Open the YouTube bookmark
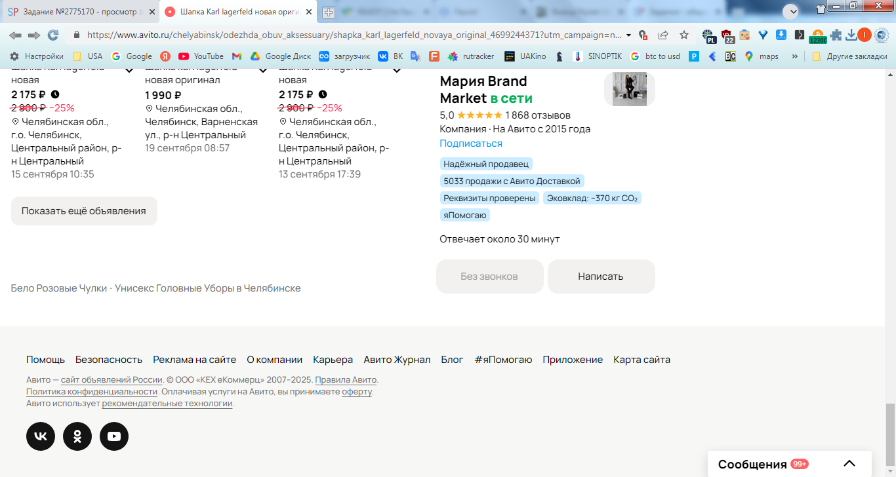 (x=201, y=56)
